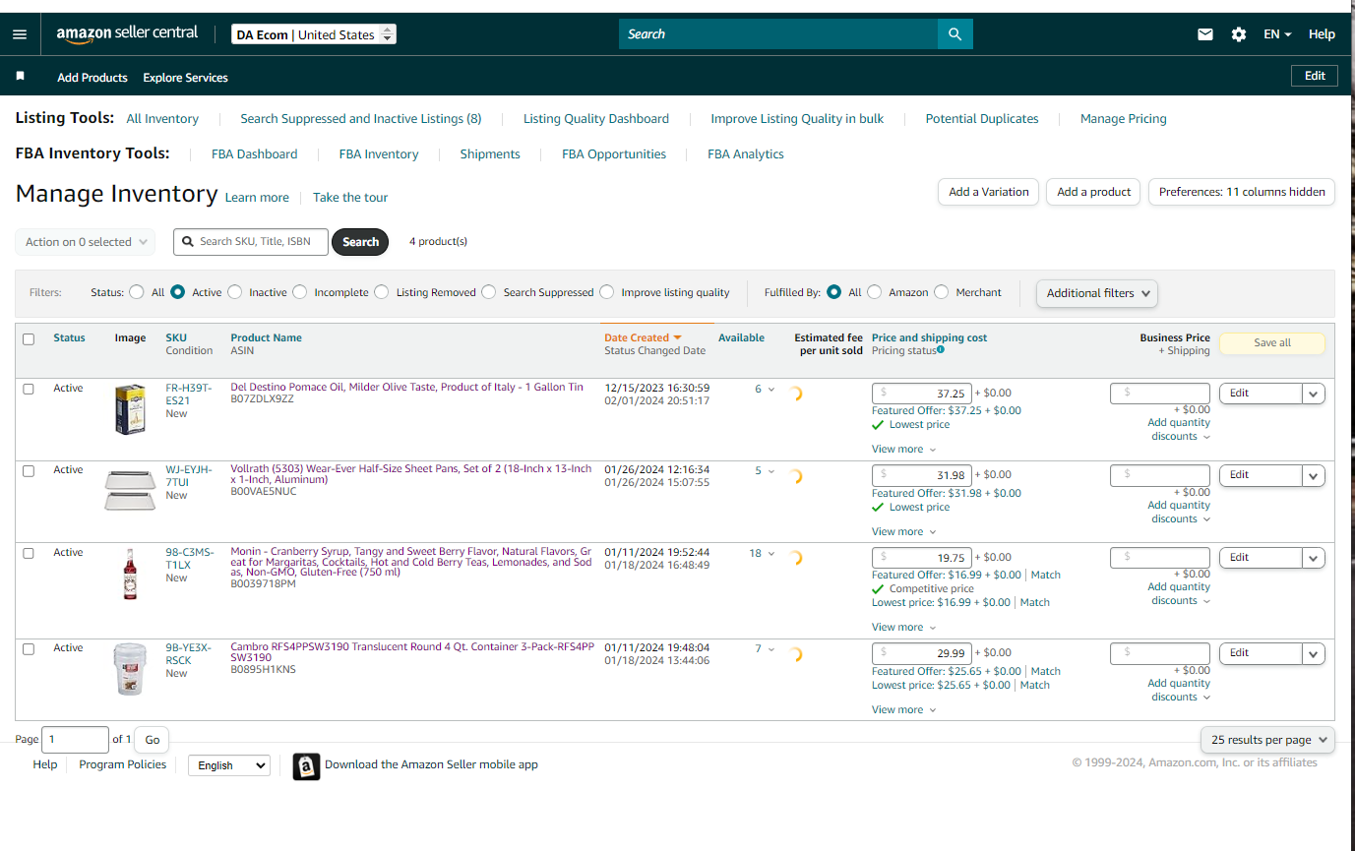Open the FBA Dashboard tool
1355x851 pixels.
tap(254, 154)
